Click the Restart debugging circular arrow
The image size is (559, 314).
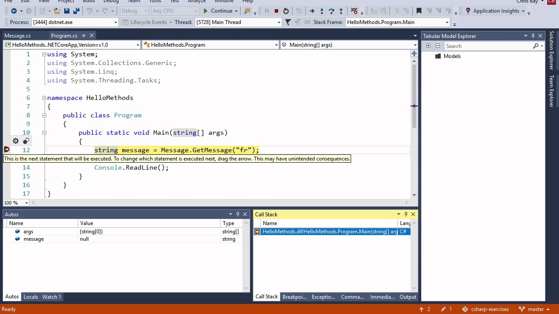[x=286, y=11]
